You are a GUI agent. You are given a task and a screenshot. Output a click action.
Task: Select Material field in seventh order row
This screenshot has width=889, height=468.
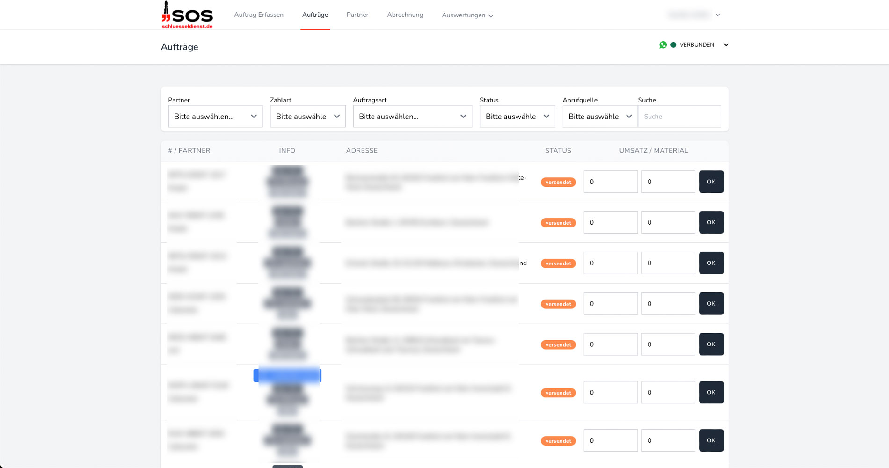click(668, 440)
